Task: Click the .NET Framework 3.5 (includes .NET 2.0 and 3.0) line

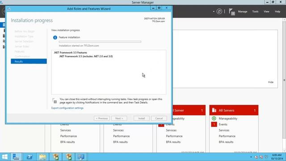Action: [86, 56]
